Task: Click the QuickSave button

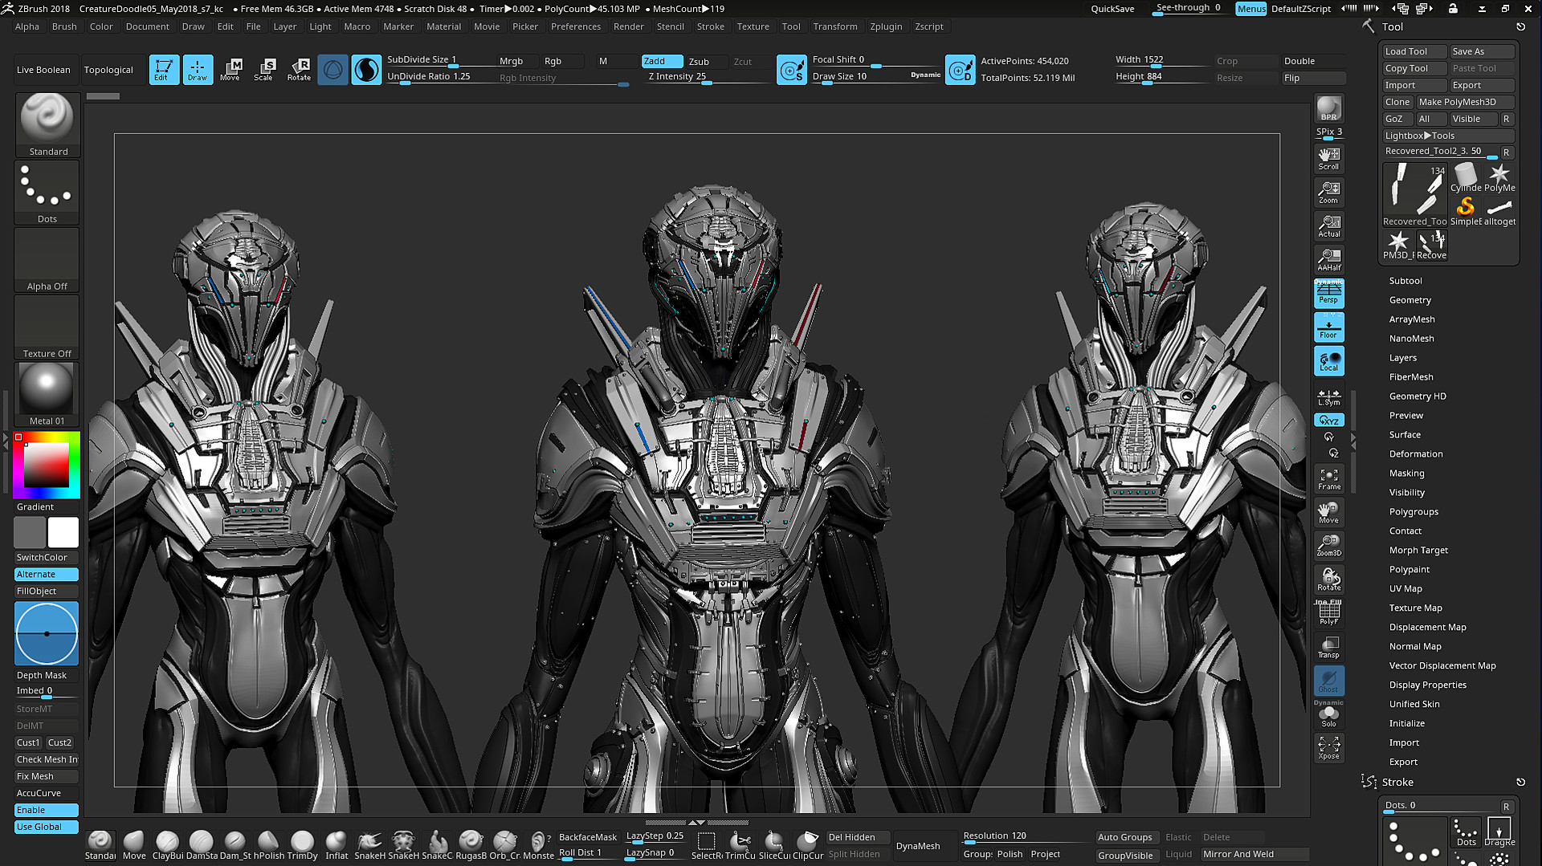Action: point(1112,9)
